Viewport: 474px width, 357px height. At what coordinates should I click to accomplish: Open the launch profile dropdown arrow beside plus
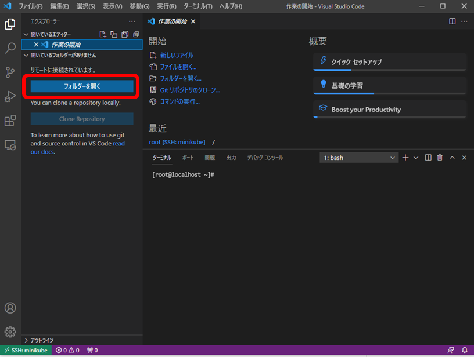click(x=416, y=158)
